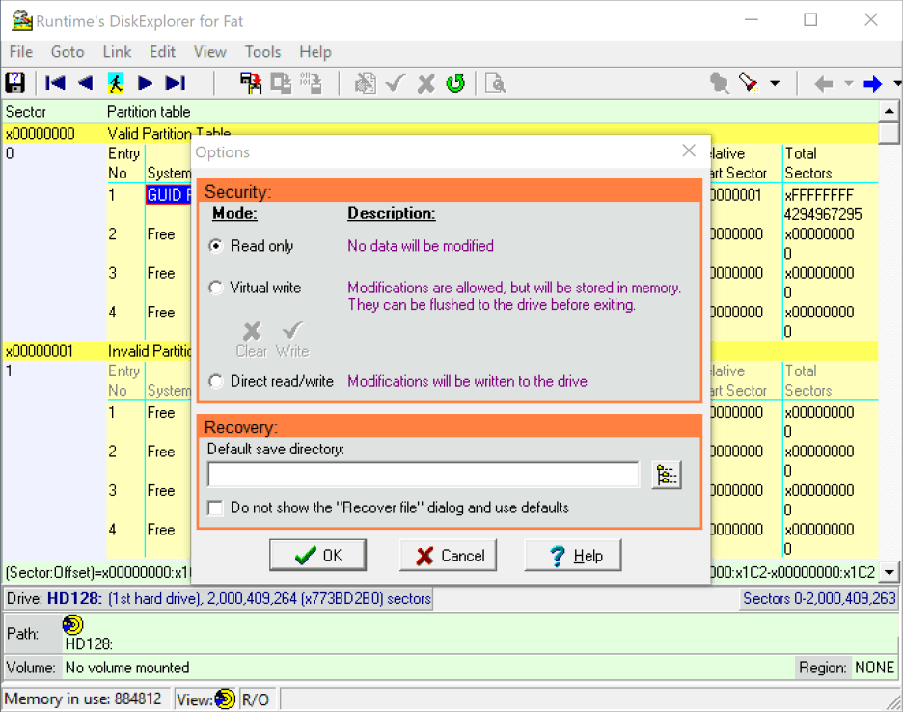The height and width of the screenshot is (712, 903).
Task: Select the Read only mode
Action: pyautogui.click(x=216, y=246)
